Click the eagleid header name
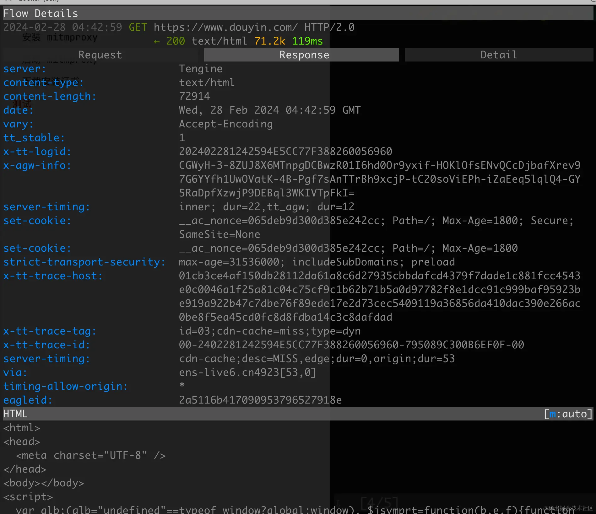Image resolution: width=596 pixels, height=514 pixels. coord(28,400)
